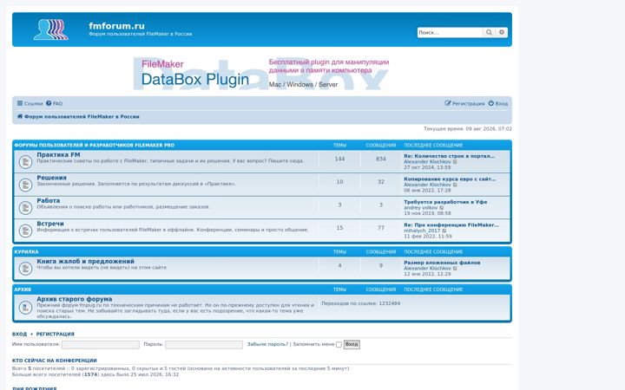Focus the Имя пользователя input field

click(x=101, y=345)
